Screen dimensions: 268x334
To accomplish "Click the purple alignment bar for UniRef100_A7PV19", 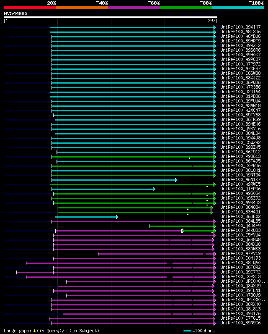I will pos(156,254).
